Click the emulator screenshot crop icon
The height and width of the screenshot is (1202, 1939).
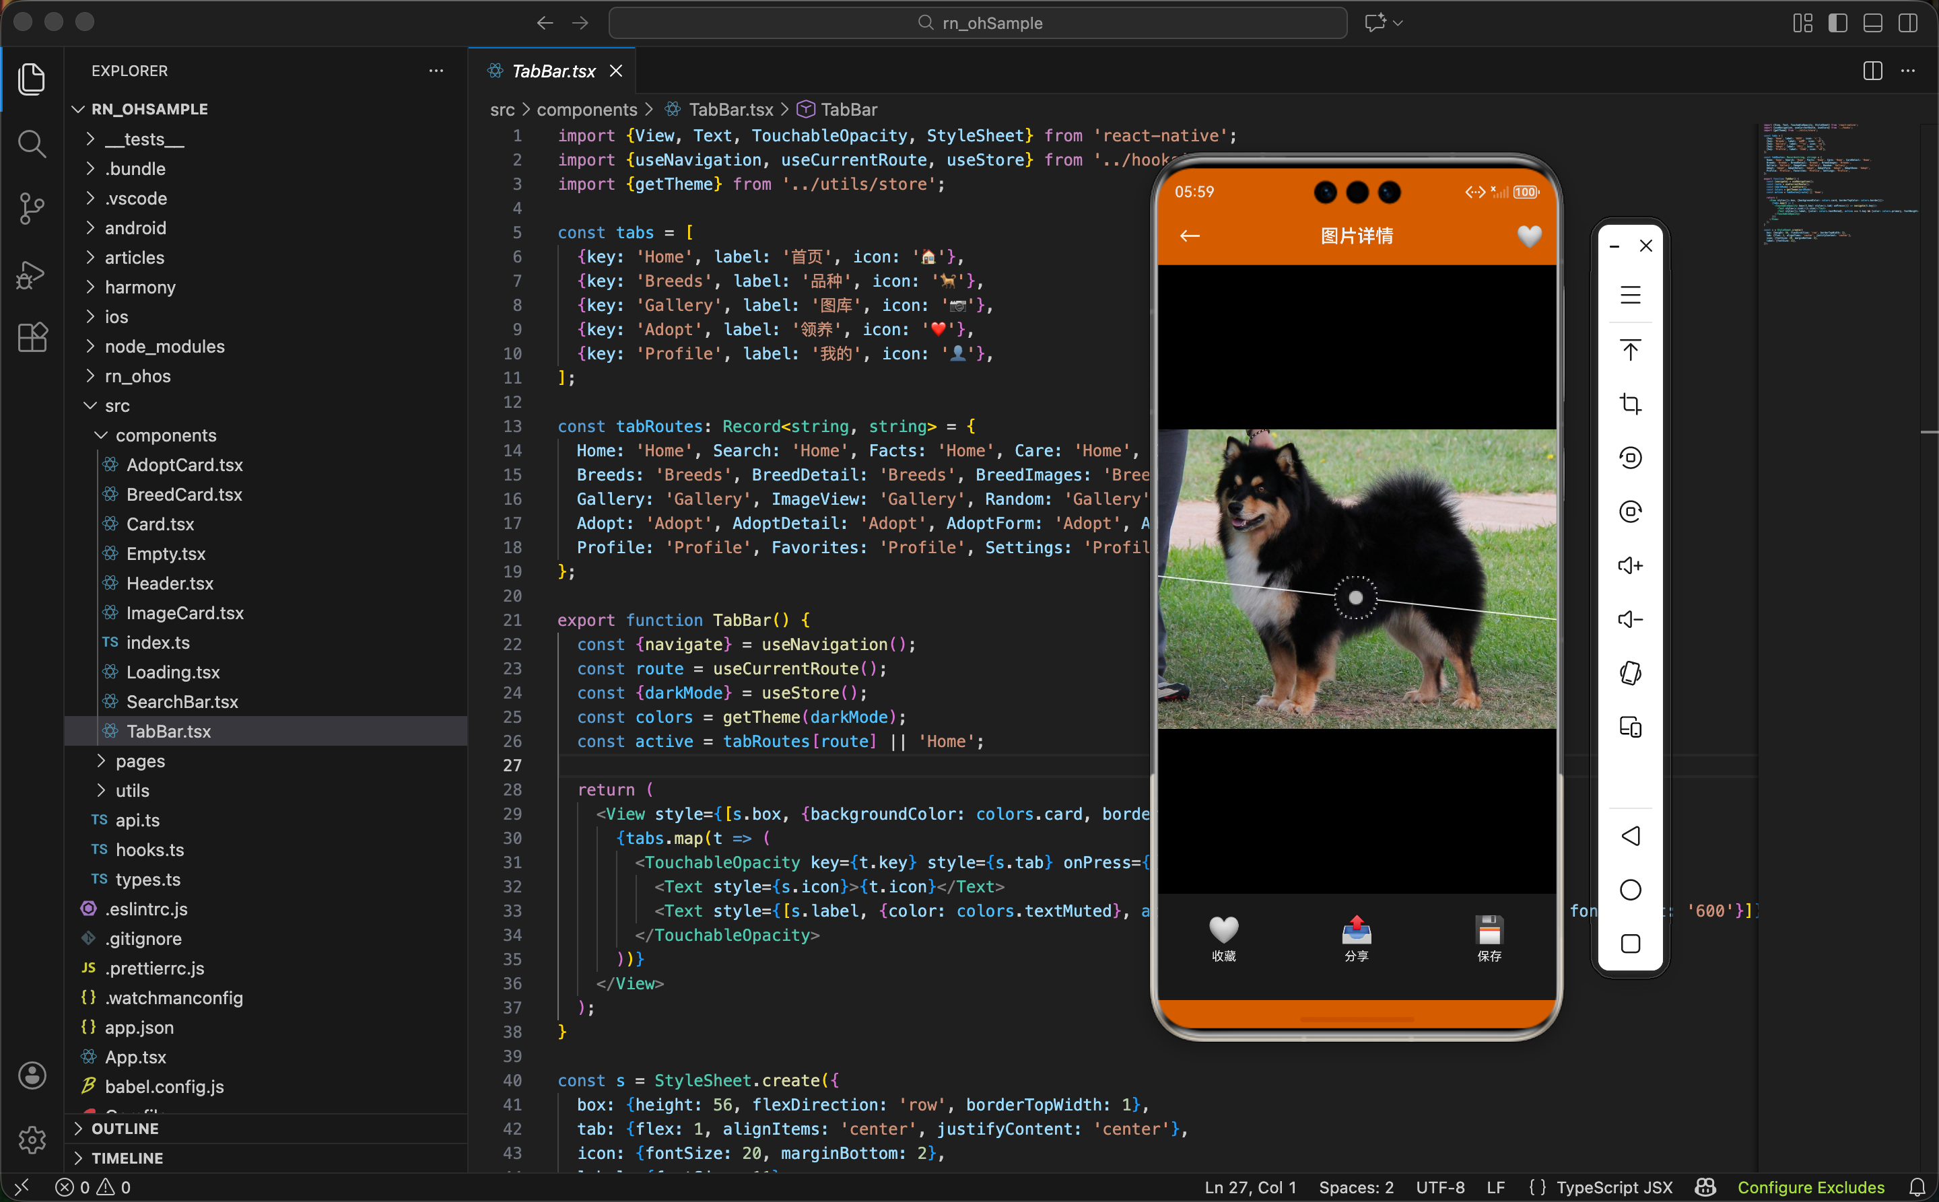(x=1631, y=404)
